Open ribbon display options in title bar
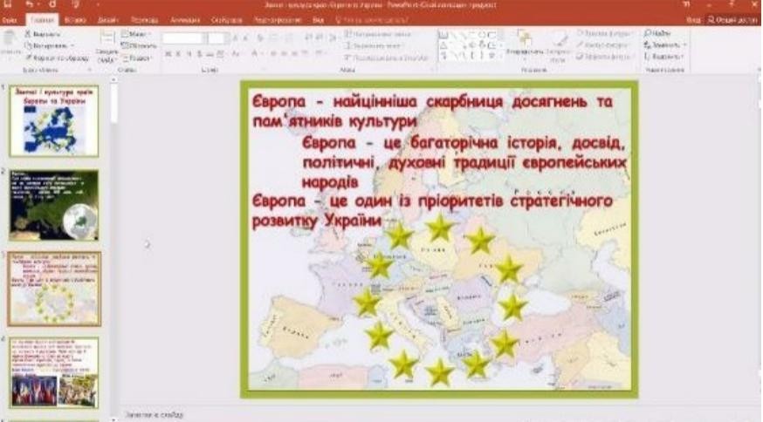Screen dimensions: 763x422 687,4
